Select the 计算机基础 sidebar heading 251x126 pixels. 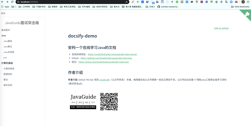(7, 63)
